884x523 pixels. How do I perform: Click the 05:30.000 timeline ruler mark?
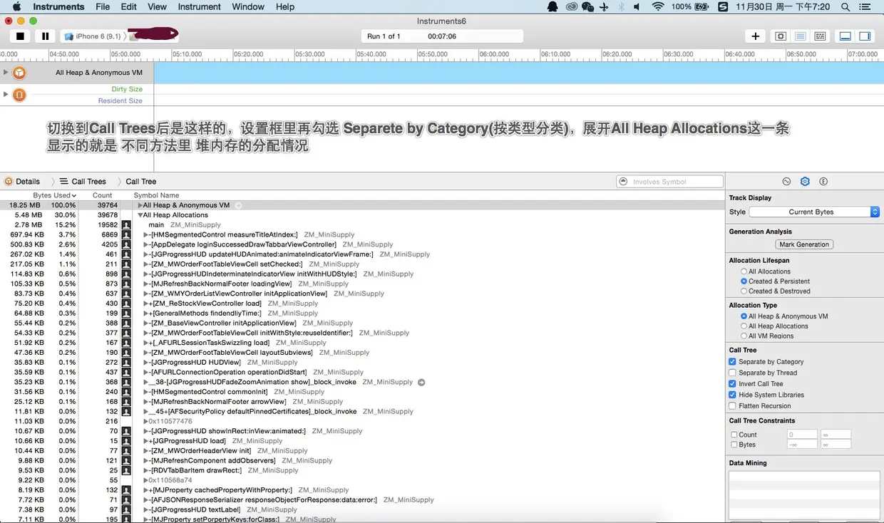pos(310,54)
